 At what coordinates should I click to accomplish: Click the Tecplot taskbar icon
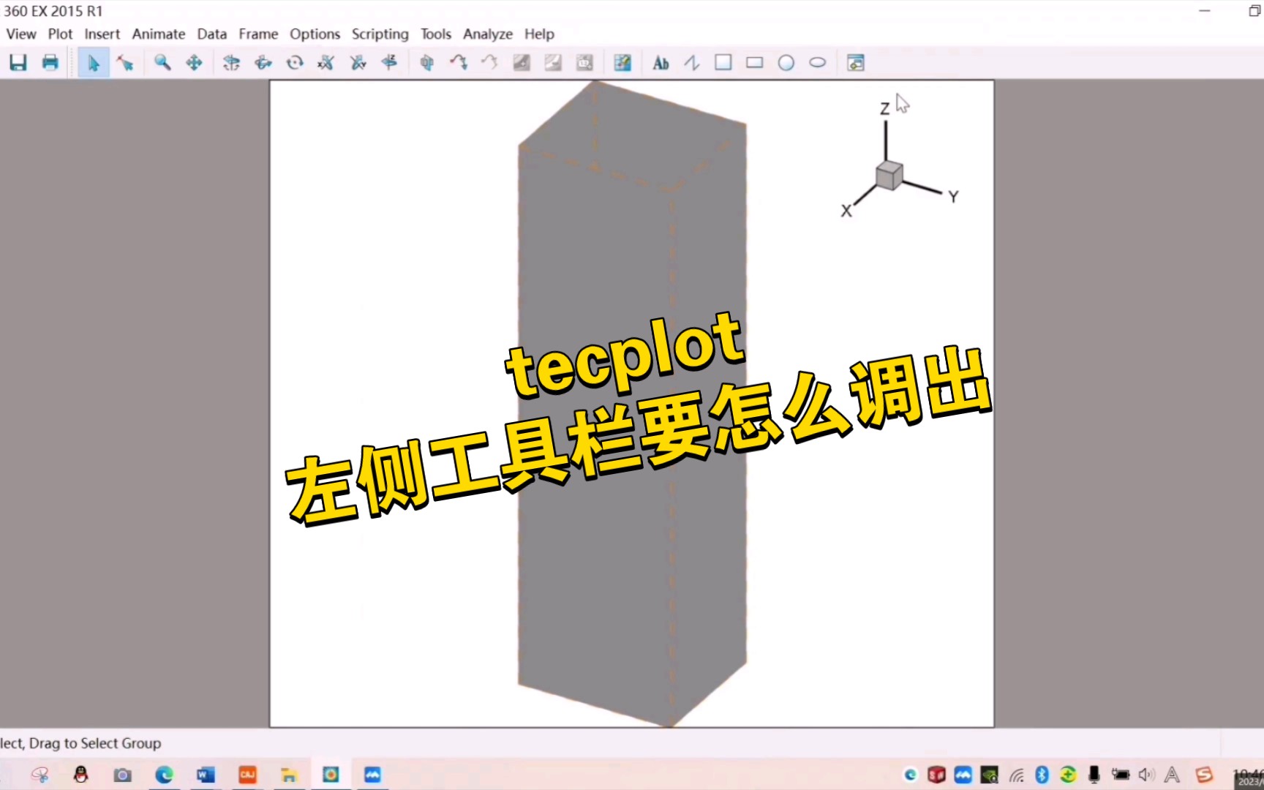click(x=331, y=775)
